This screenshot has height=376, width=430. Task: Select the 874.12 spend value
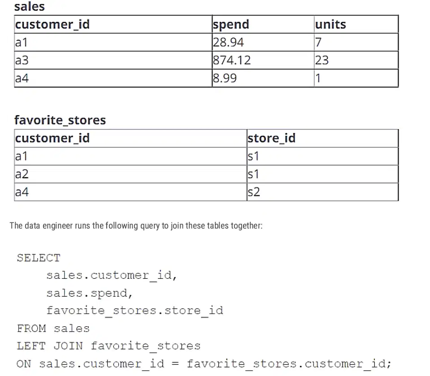tap(263, 61)
